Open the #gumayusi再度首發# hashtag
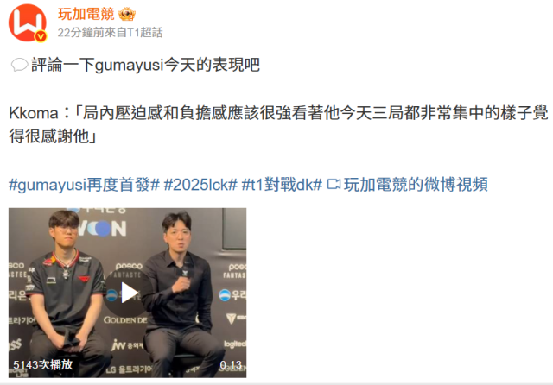The image size is (553, 385). [85, 184]
